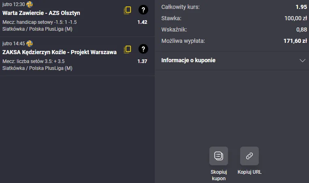Expand the Informacje o kuponie chevron arrow
The width and height of the screenshot is (309, 183).
click(302, 61)
